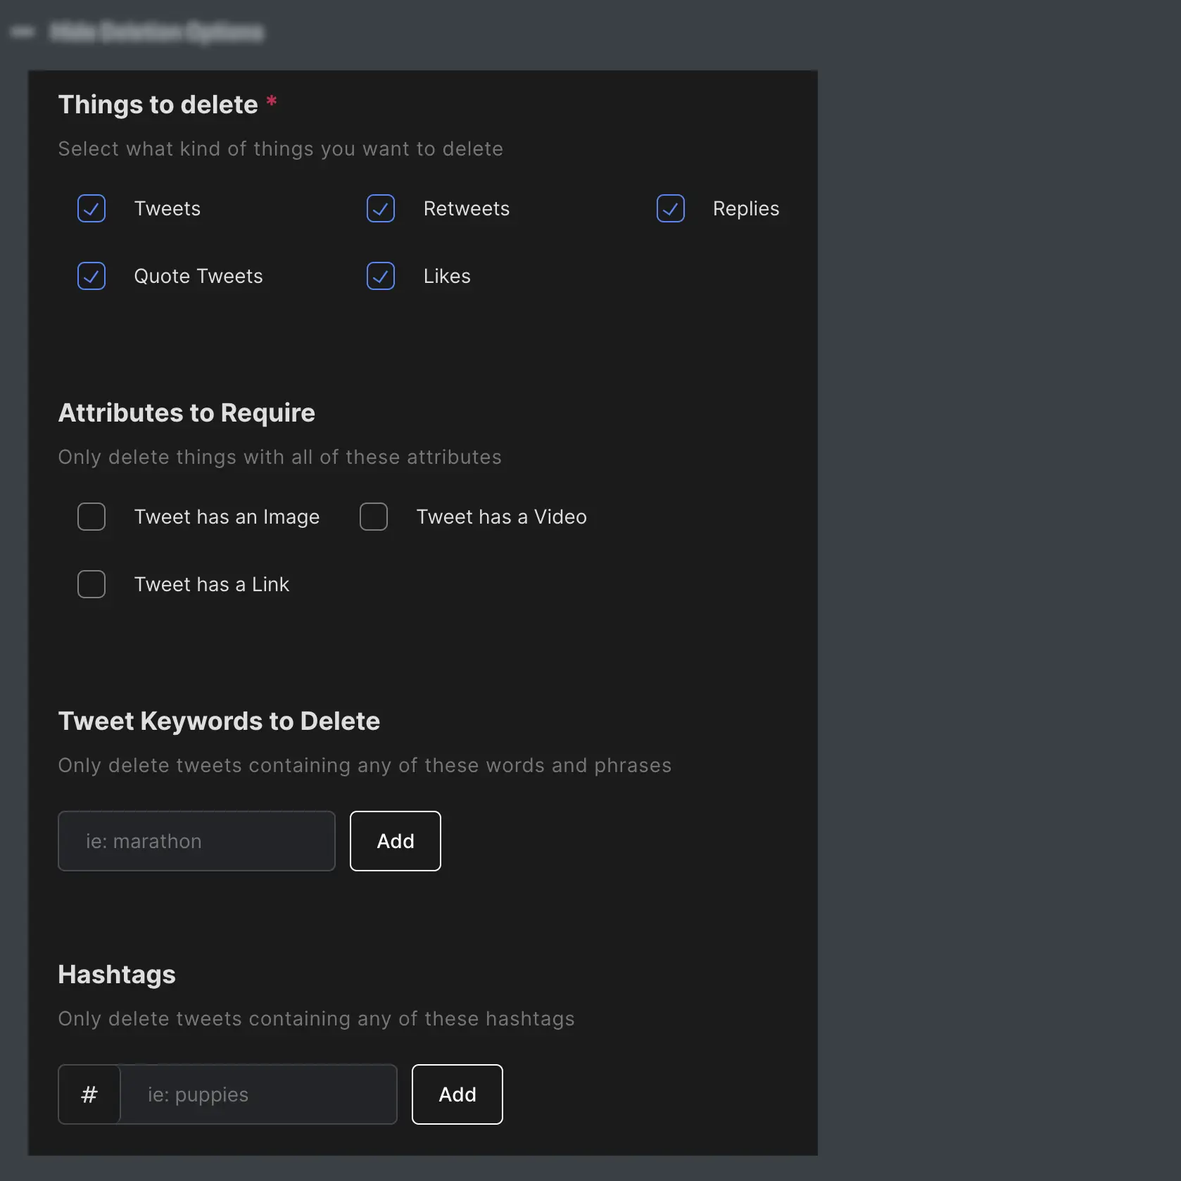This screenshot has width=1181, height=1181.
Task: Click the 'Quote Tweets' label text
Action: click(x=198, y=276)
